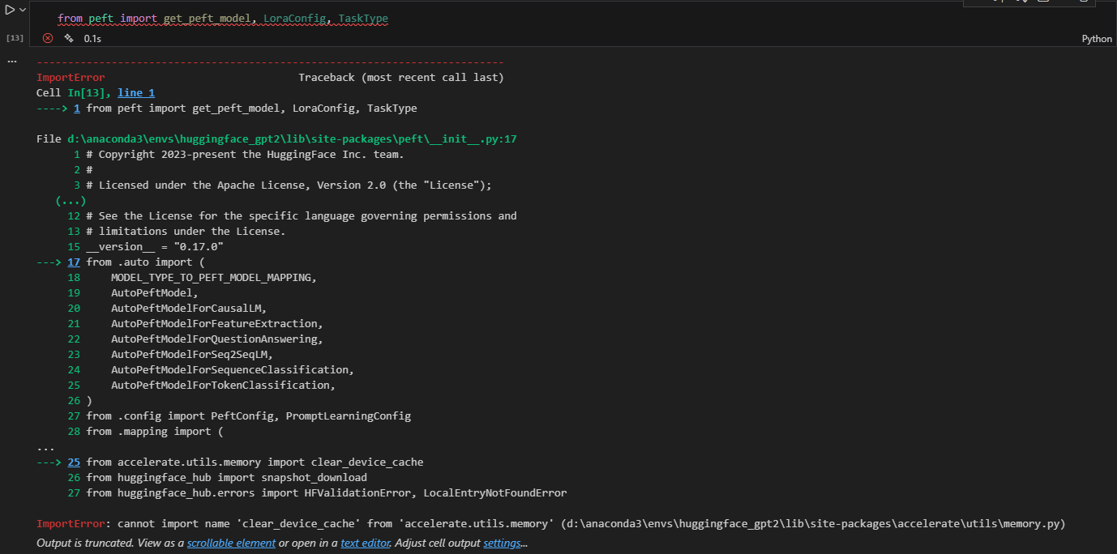Open the 'line 1' traceback link
The image size is (1117, 554).
tap(136, 93)
